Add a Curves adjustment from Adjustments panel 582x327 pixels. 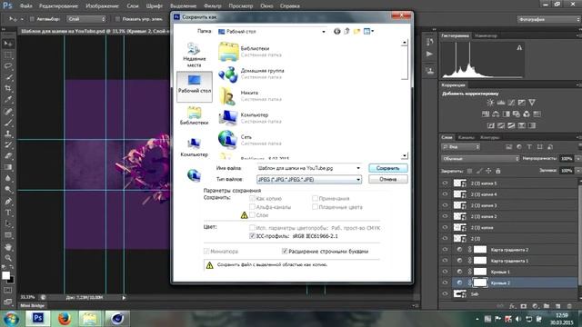click(x=511, y=103)
